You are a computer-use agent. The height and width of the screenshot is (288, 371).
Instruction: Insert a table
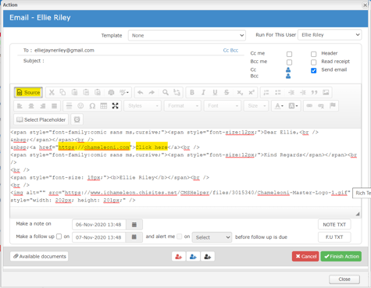pyautogui.click(x=104, y=106)
